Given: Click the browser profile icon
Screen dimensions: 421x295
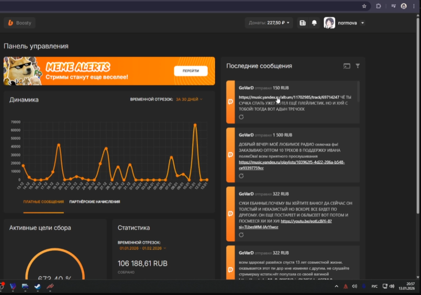Looking at the screenshot, I should pyautogui.click(x=404, y=6).
